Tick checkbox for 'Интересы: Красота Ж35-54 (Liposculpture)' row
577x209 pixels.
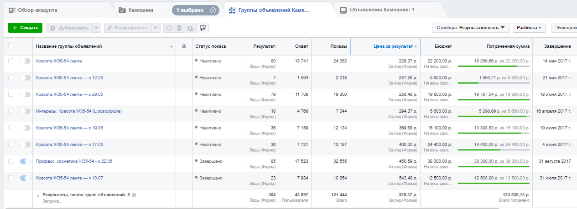tap(10, 111)
